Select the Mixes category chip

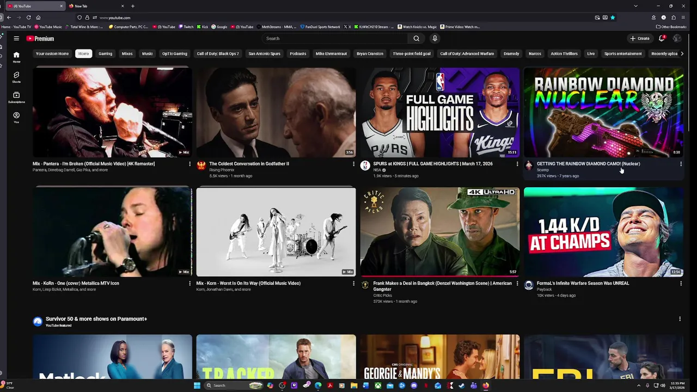click(x=127, y=54)
